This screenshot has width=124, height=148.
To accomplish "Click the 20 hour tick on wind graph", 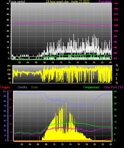I will point(94,62).
